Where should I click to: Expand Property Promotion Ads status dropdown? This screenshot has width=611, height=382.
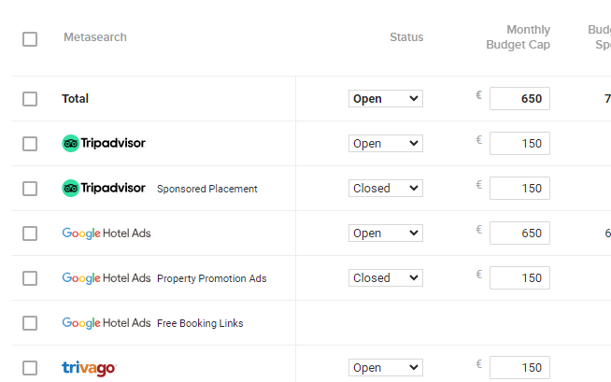click(385, 278)
